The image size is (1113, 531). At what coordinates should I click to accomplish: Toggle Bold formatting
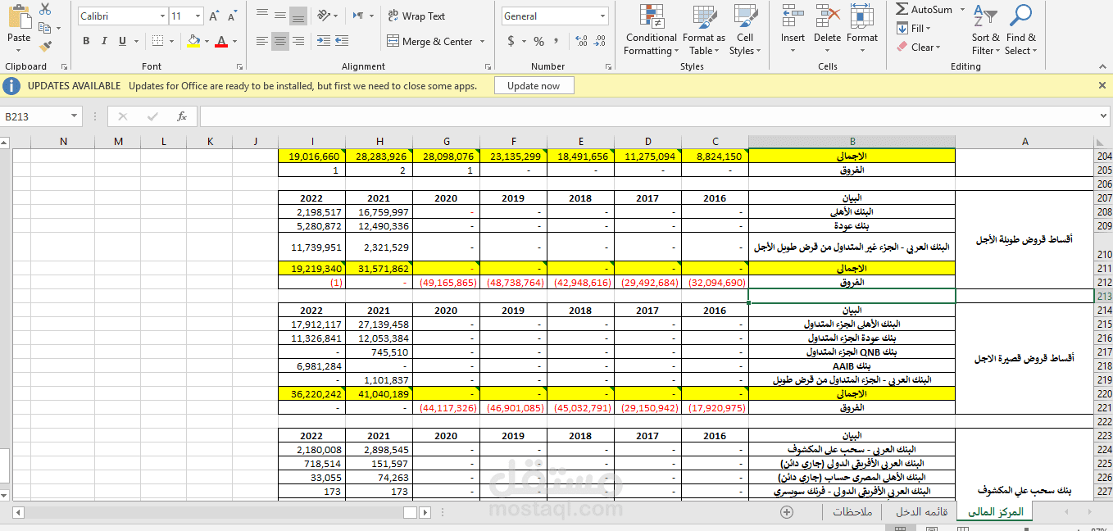(x=86, y=41)
